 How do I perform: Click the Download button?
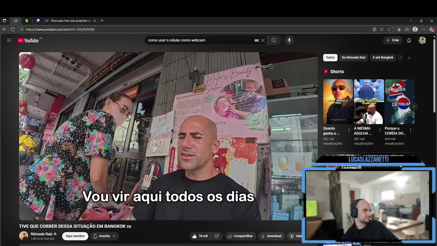pos(271,236)
